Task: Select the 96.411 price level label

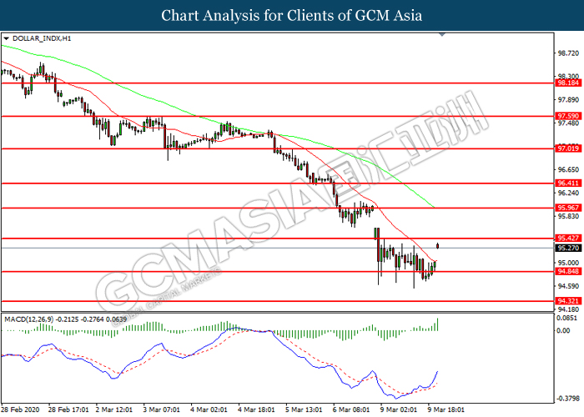Action: [x=568, y=183]
